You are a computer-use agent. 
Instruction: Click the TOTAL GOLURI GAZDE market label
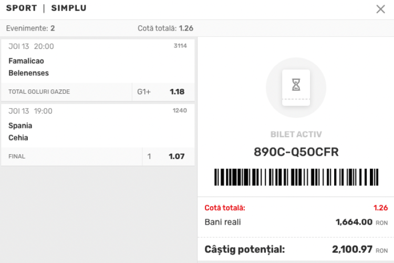[39, 92]
